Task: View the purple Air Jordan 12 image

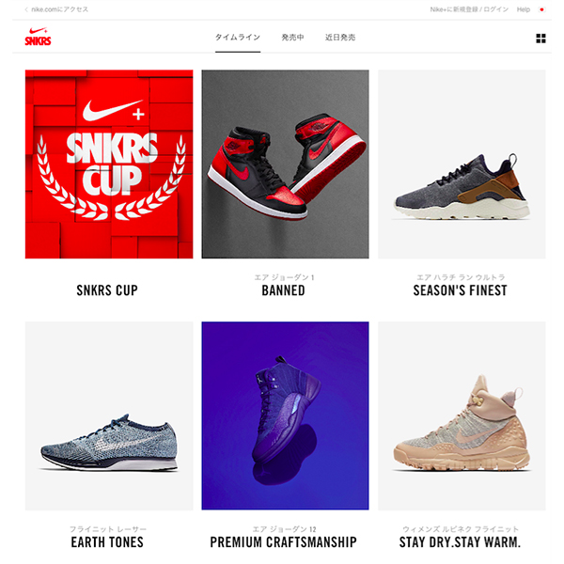Action: click(285, 415)
